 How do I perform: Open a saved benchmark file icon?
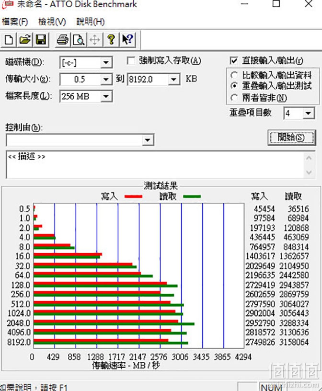coord(24,40)
